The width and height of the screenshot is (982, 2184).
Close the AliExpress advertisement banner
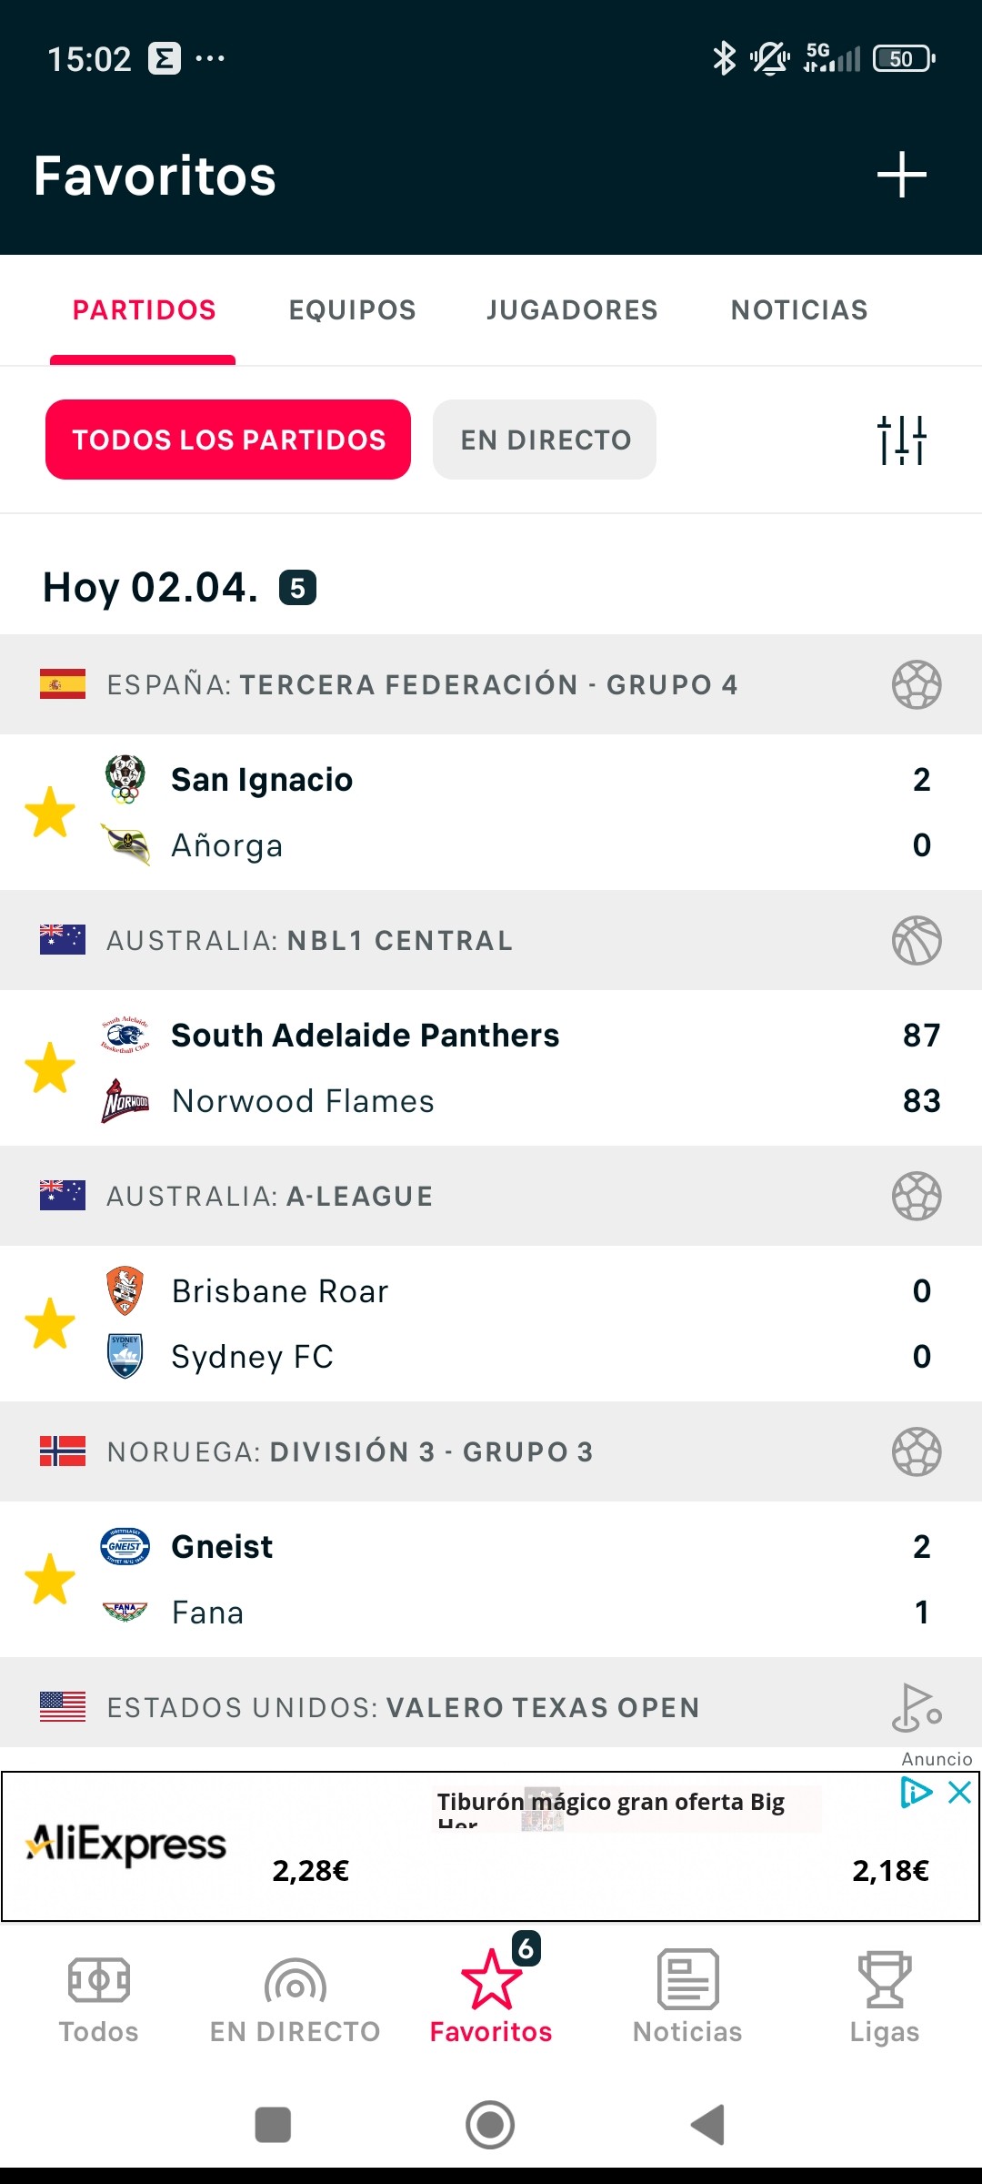point(959,1792)
